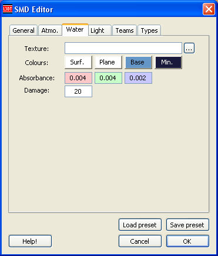Edit the blue absorbance value 0.002
Screen dimensions: 218x256
click(x=138, y=78)
